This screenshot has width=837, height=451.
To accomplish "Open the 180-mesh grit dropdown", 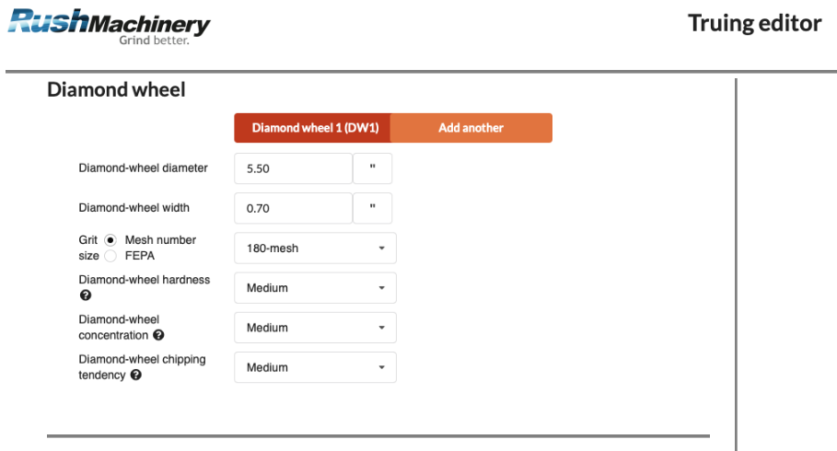I will [315, 249].
